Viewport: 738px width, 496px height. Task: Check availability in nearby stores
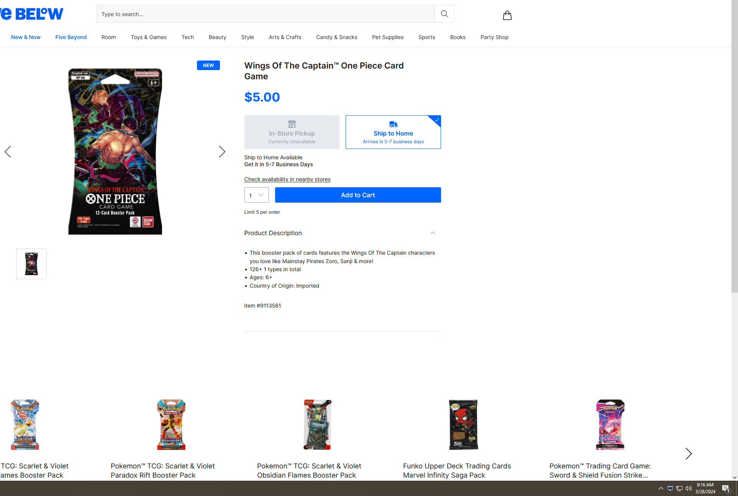click(287, 179)
